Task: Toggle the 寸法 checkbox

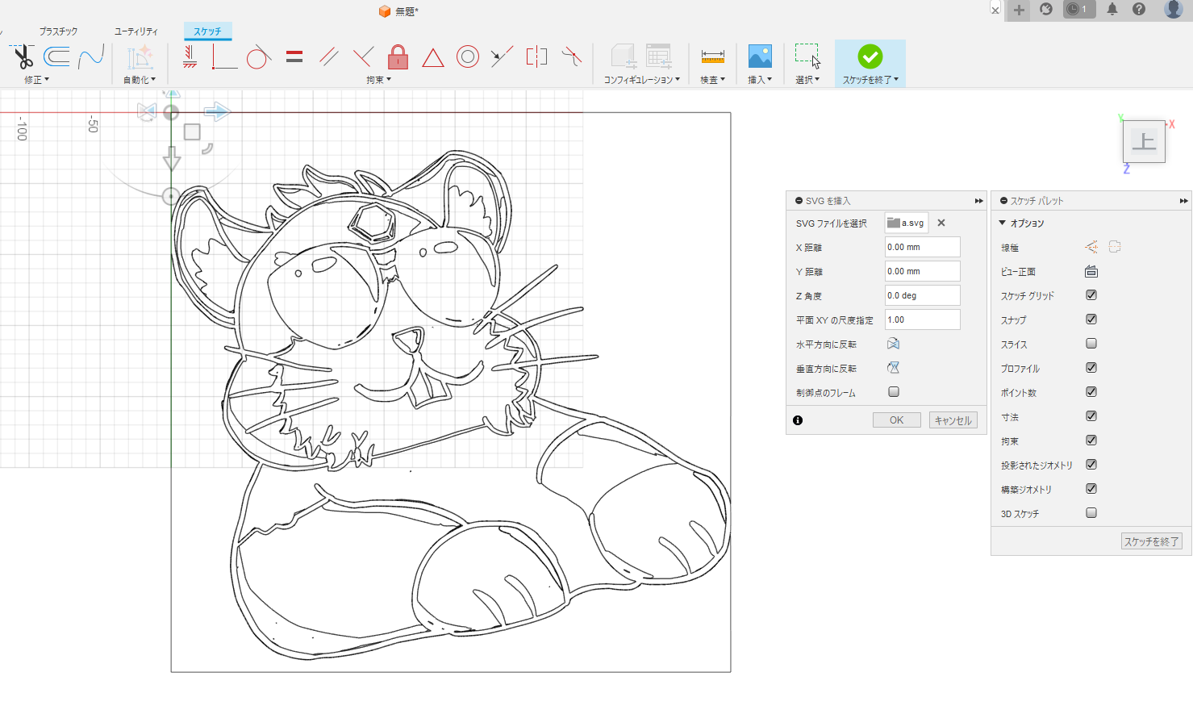Action: click(x=1091, y=416)
